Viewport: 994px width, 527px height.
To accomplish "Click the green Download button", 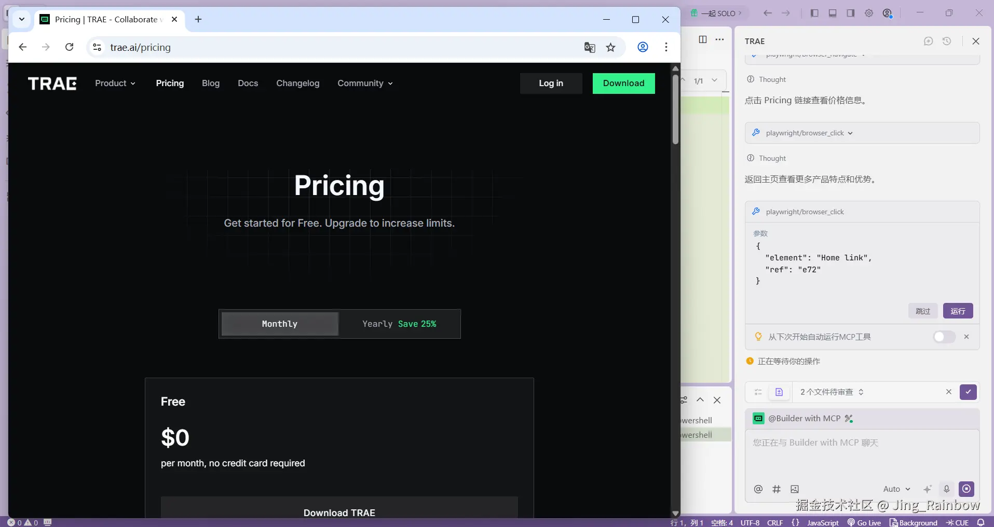I will pyautogui.click(x=623, y=84).
